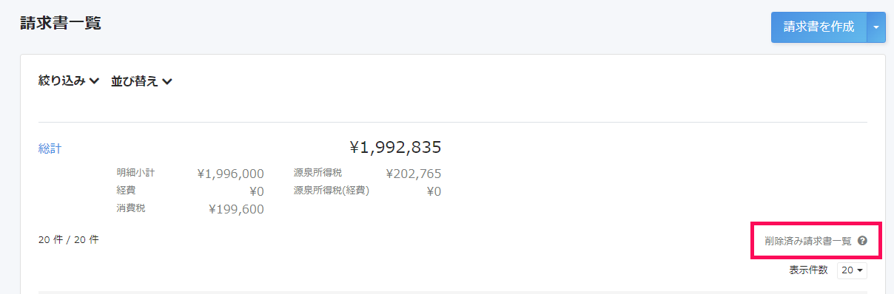Screen dimensions: 894x294
Task: Click the 経費 amount ¥0
Action: (x=256, y=191)
